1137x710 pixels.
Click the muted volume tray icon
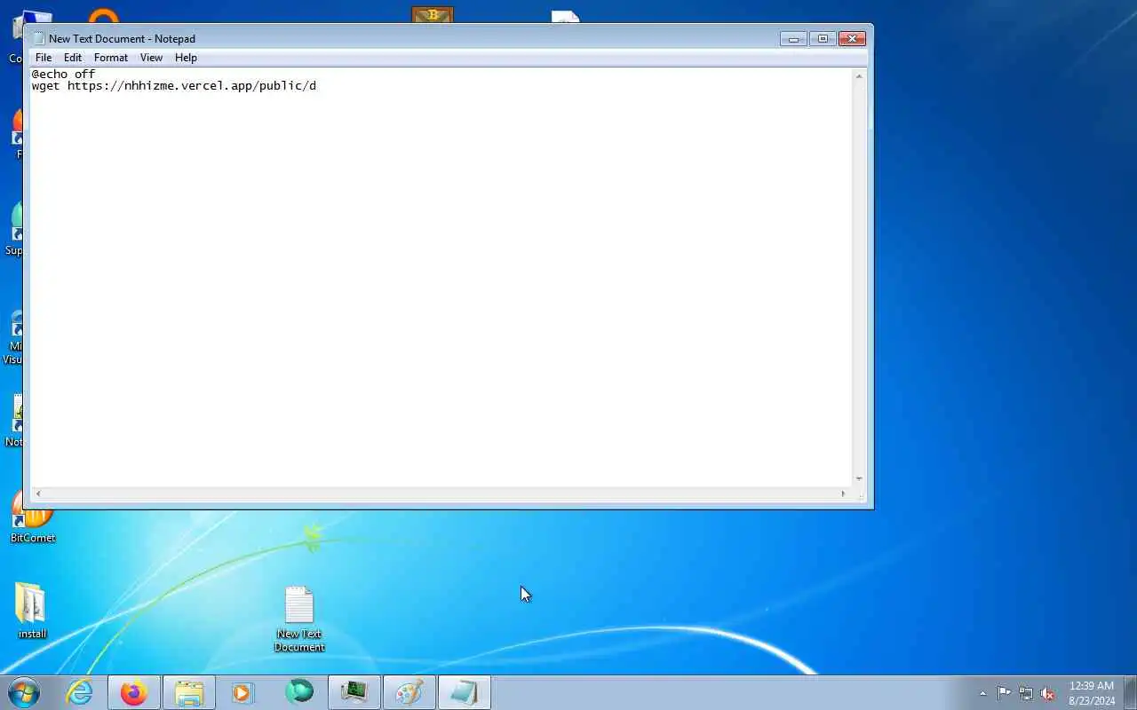[1047, 693]
